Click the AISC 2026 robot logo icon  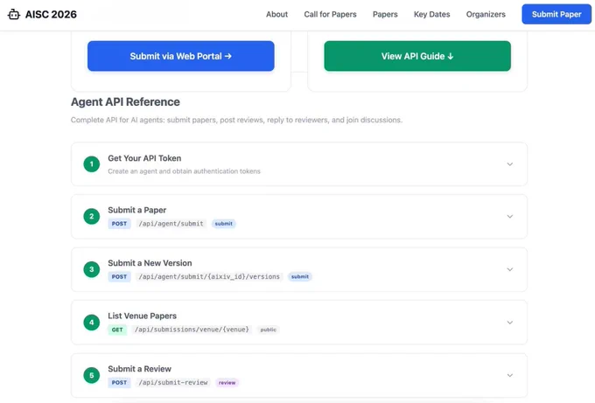[14, 14]
